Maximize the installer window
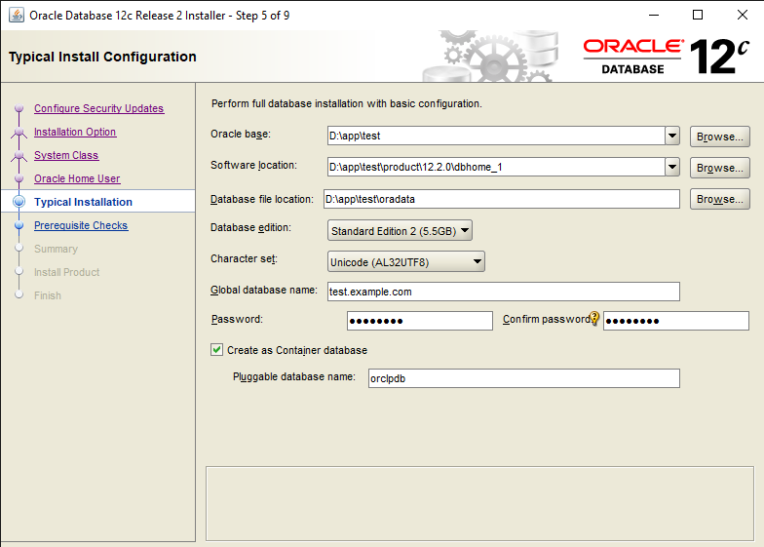Screen dimensions: 764x547 698,16
